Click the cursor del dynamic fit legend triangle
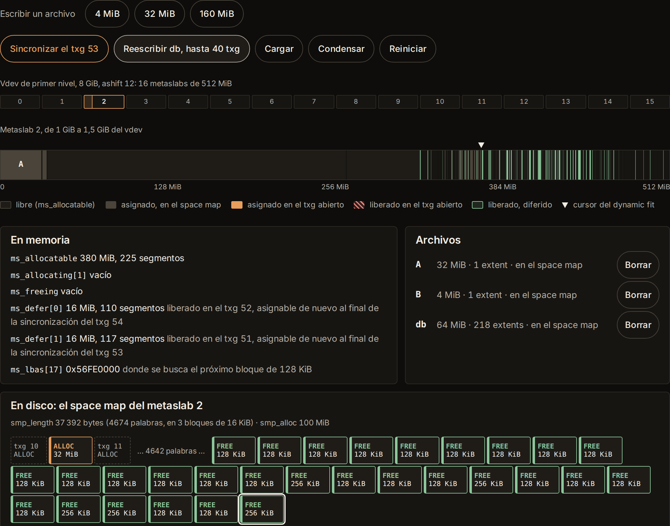The image size is (670, 526). point(565,205)
